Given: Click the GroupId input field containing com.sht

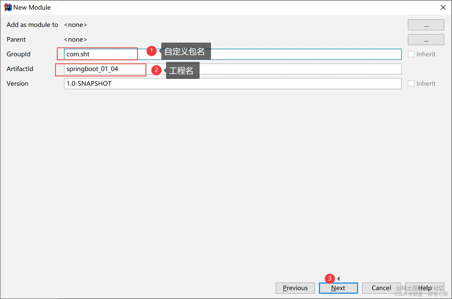Looking at the screenshot, I should (233, 54).
